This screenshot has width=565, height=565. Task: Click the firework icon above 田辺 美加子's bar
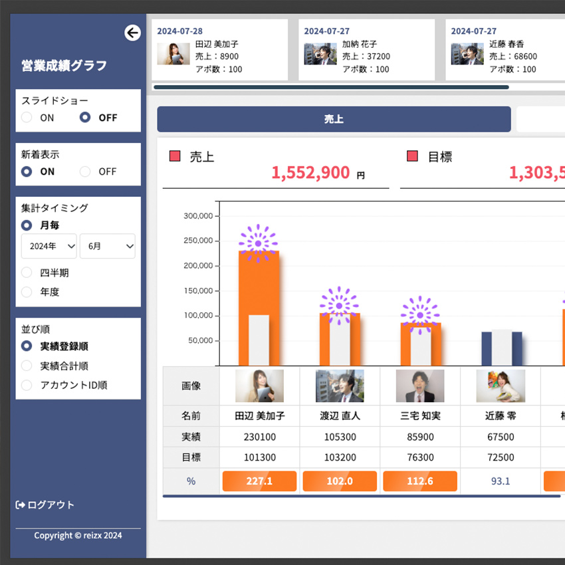(258, 243)
